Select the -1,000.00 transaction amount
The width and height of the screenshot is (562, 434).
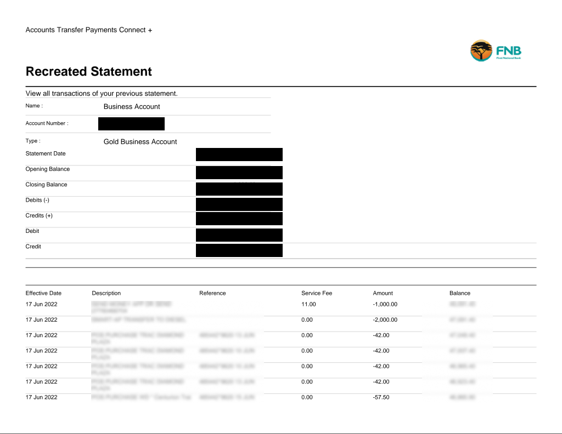tap(385, 304)
